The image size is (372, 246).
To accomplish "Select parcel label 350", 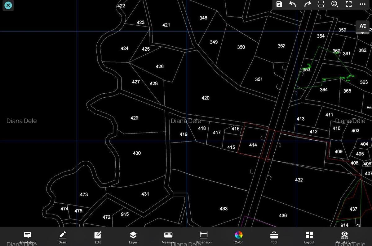I will click(x=241, y=47).
